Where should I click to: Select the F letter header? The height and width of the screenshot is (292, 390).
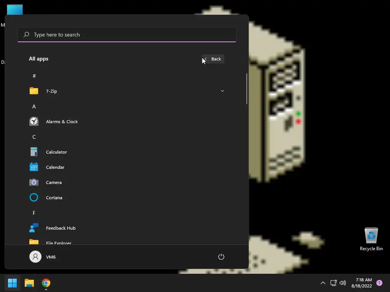pyautogui.click(x=34, y=213)
